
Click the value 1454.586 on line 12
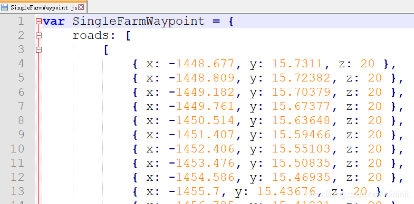pos(205,178)
